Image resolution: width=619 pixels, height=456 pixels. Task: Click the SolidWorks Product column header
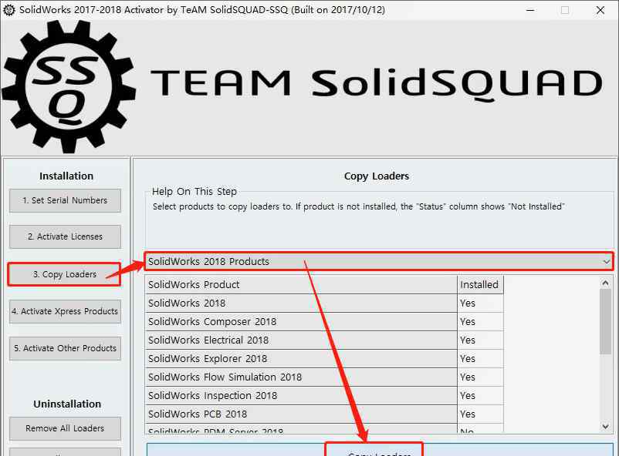[301, 284]
